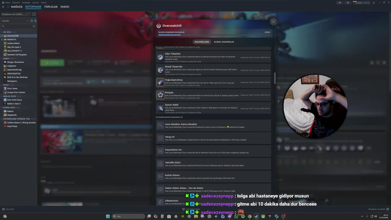Open the Kütüphane tab
The image size is (391, 220).
click(33, 7)
